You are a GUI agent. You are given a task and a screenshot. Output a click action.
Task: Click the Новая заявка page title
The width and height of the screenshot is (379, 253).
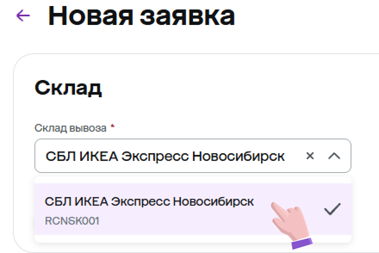pyautogui.click(x=141, y=16)
